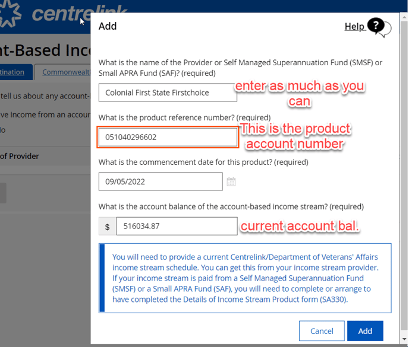Click the dollar sign currency prefix
Screen dimensions: 409x347
coord(107,226)
